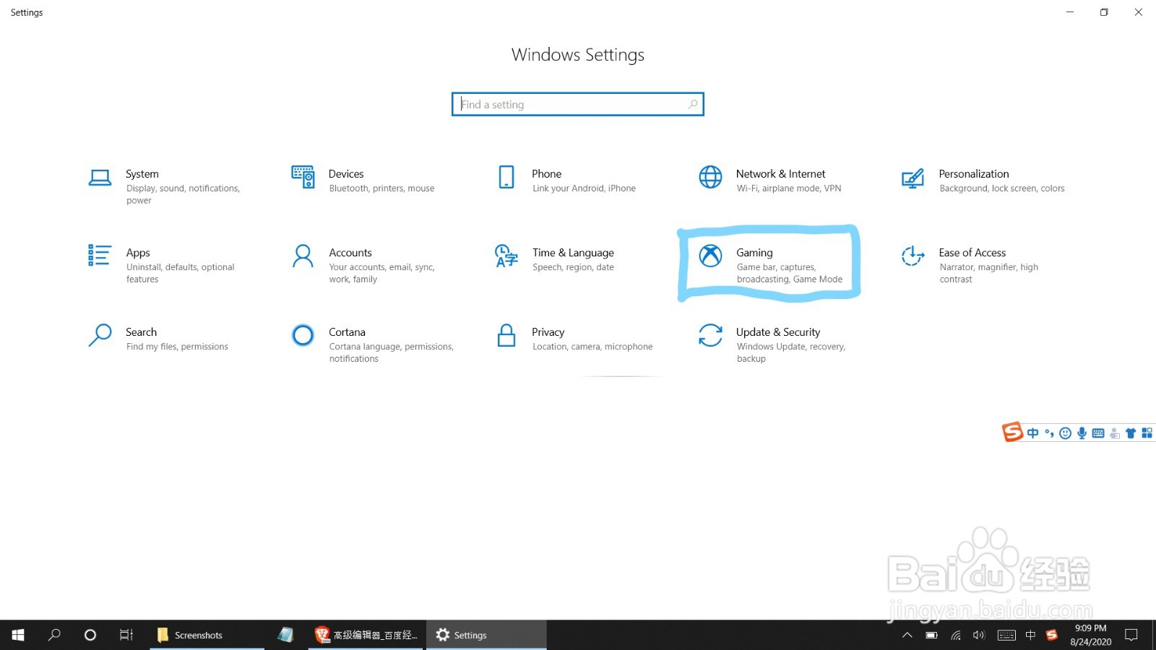Show hidden system tray icons
Screen dimensions: 1156x650
[907, 636]
